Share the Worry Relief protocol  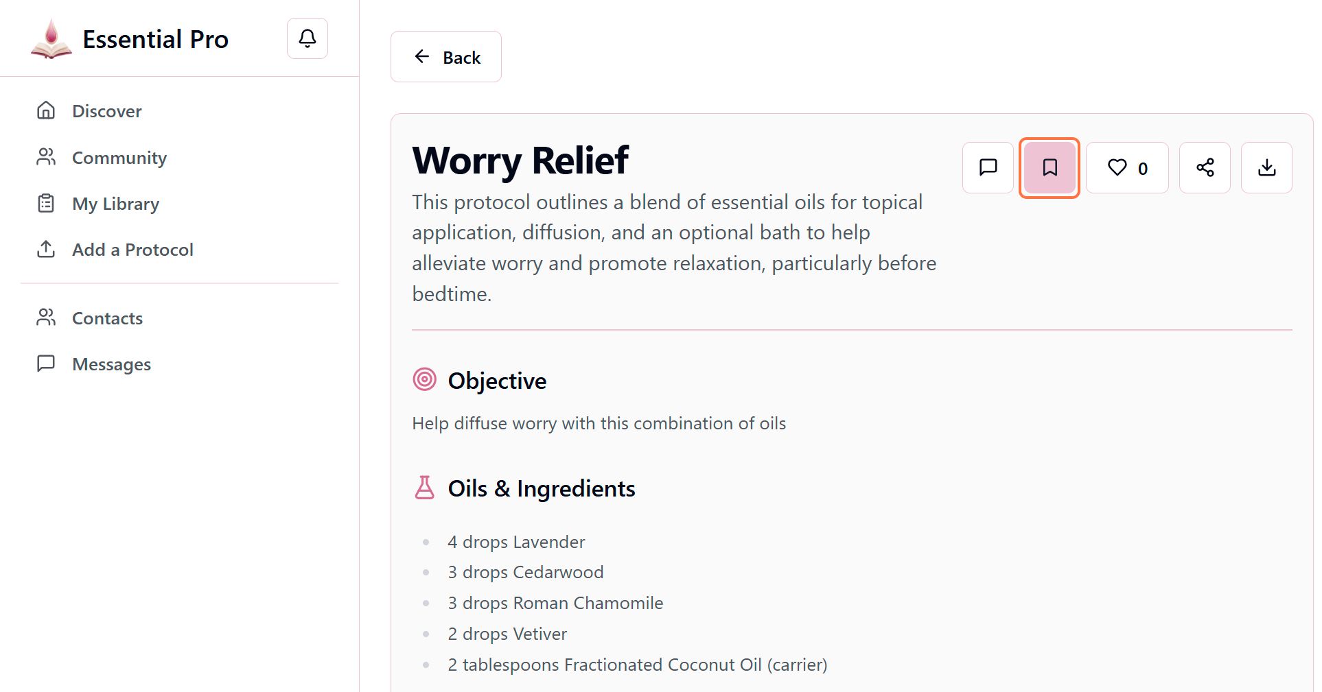pyautogui.click(x=1205, y=167)
